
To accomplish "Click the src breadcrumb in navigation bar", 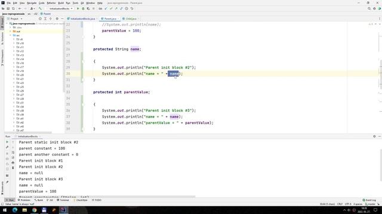I will pyautogui.click(x=29, y=14).
